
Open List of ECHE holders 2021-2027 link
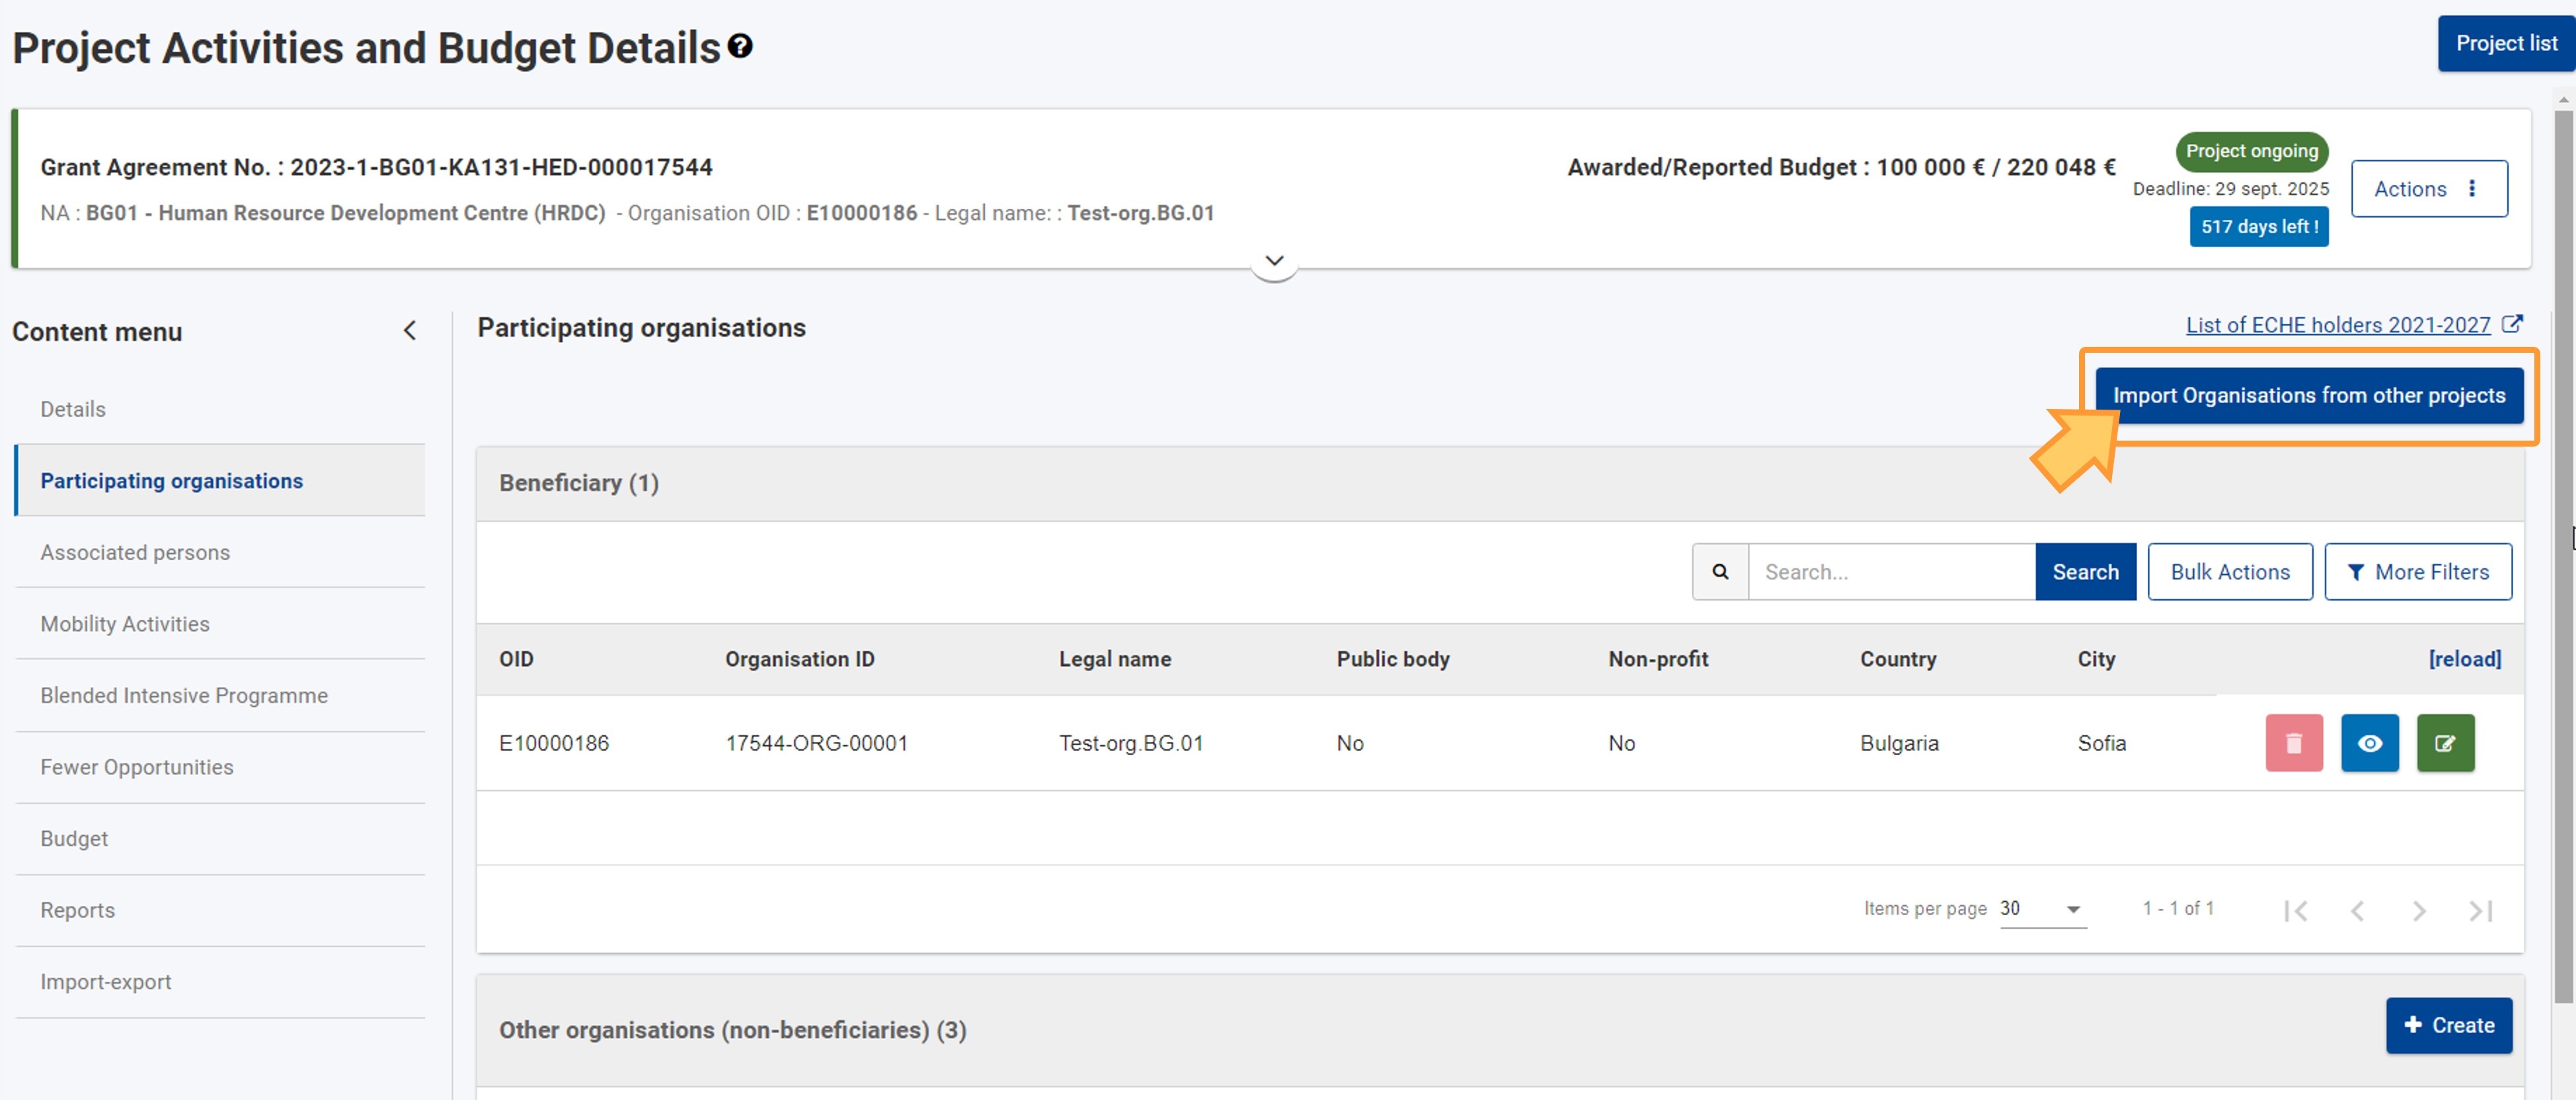2338,325
